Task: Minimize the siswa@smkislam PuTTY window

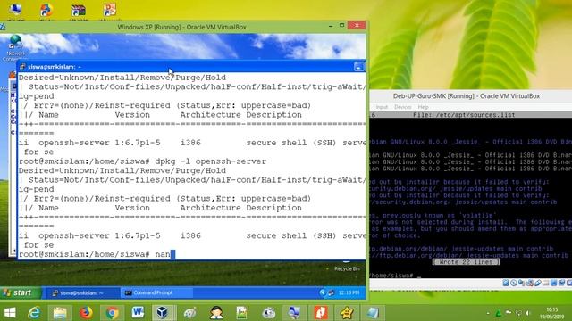Action: point(358,67)
